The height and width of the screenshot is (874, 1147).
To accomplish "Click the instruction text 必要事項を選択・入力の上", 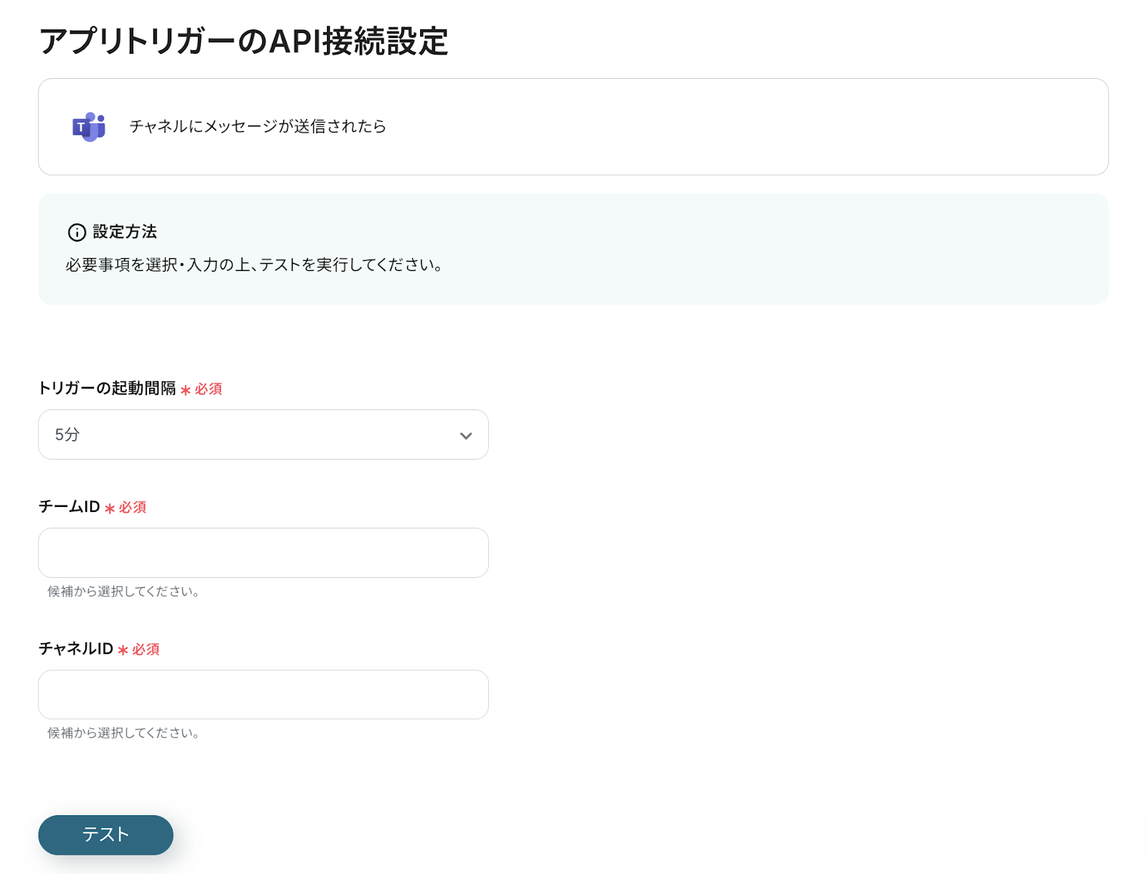I will (158, 265).
